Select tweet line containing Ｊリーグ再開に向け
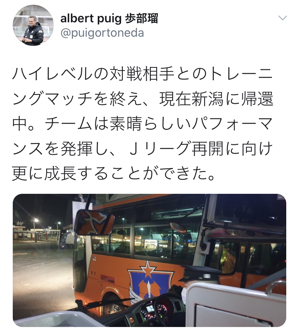The image size is (299, 329). tap(143, 149)
